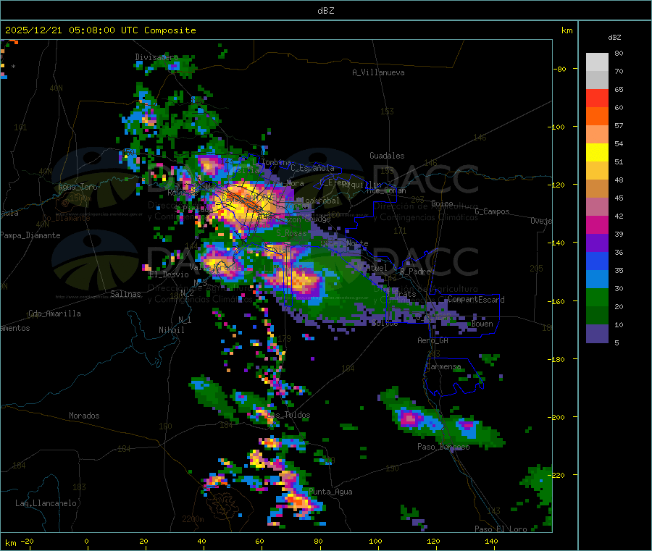Select the magenta 39 dBZ legend swatch
This screenshot has height=551, width=652.
[x=597, y=224]
